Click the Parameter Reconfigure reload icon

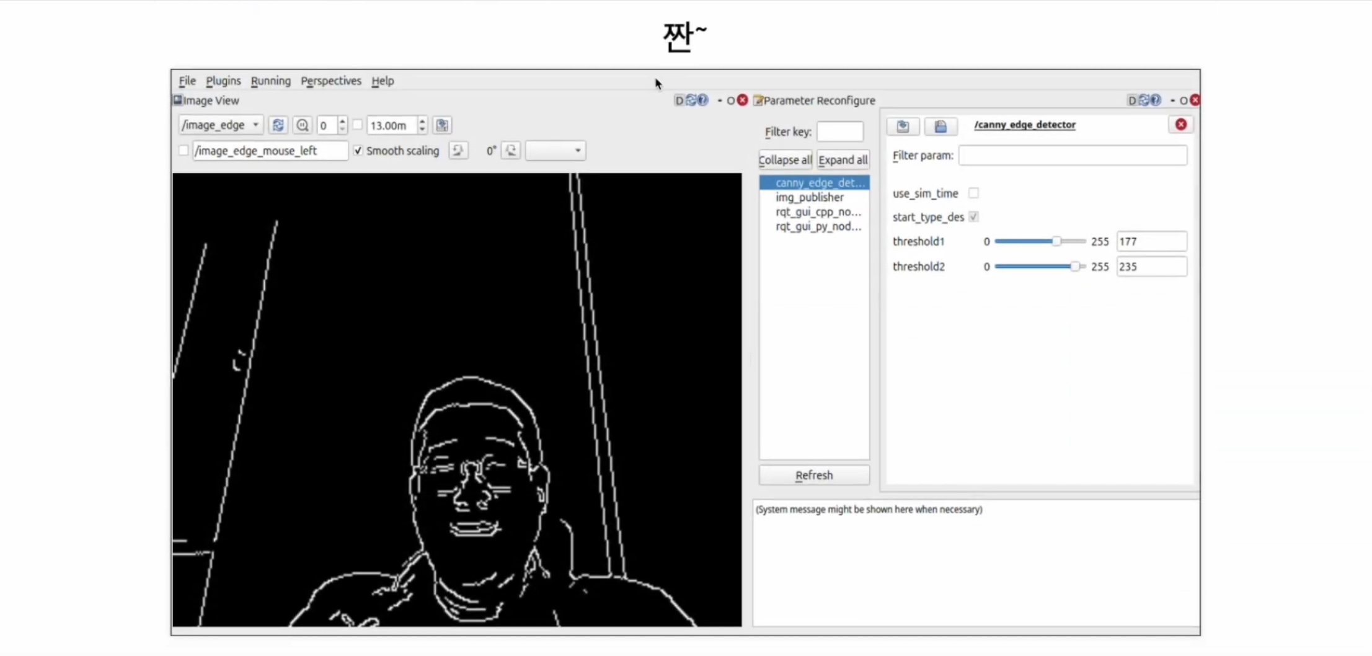tap(1144, 100)
